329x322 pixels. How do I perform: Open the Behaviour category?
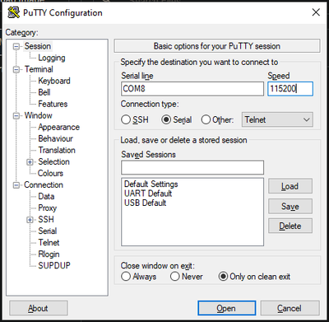(x=55, y=138)
